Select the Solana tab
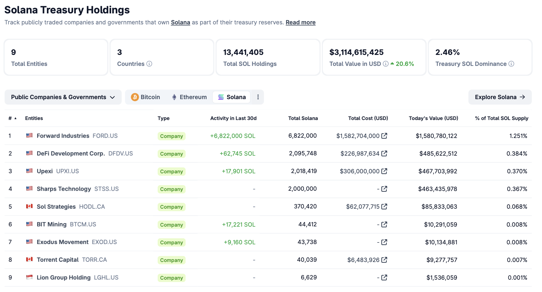 point(232,97)
